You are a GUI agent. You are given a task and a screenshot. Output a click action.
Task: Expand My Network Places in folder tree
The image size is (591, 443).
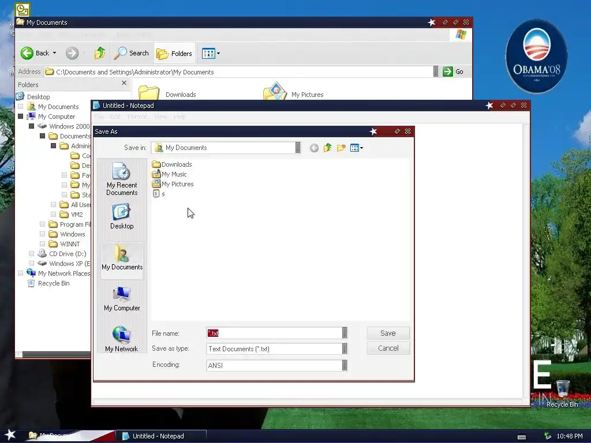21,273
